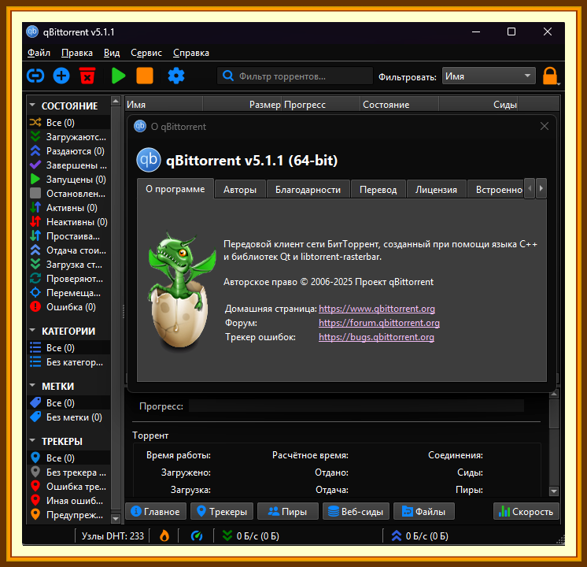Collapse the КАТЕГОРИИ section
The width and height of the screenshot is (587, 567).
point(32,331)
